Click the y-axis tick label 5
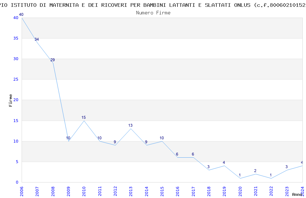 [x=17, y=162]
